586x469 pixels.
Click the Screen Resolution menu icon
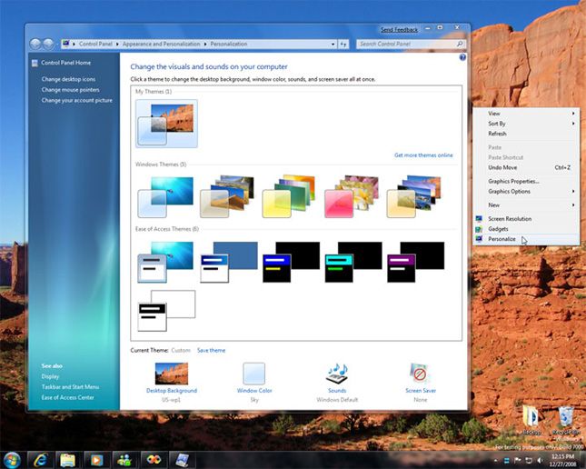tap(479, 219)
